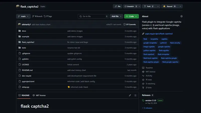
Task: Select the flask-google-captcha topic tag
Action: (x=170, y=62)
